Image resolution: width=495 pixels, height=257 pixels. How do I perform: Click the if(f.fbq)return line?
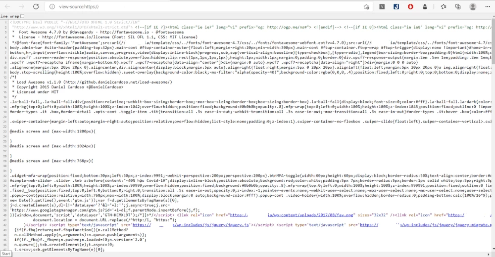(x=71, y=230)
